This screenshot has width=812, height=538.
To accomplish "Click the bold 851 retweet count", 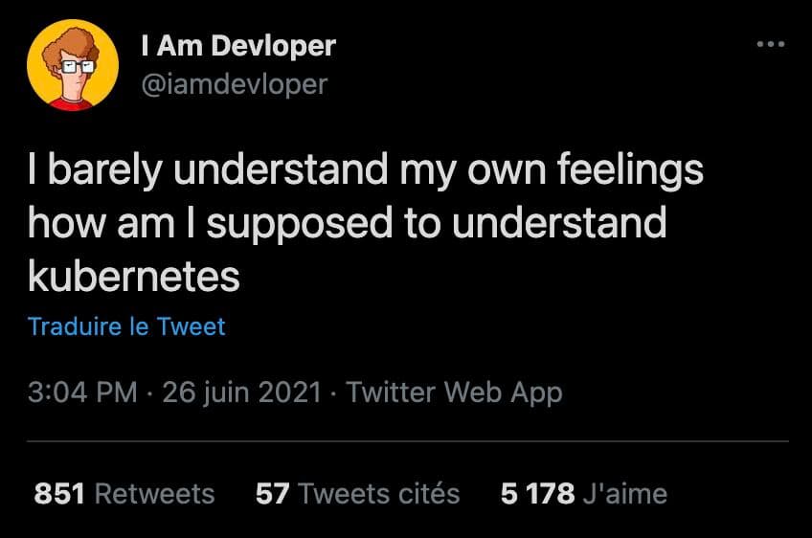I will click(x=59, y=493).
